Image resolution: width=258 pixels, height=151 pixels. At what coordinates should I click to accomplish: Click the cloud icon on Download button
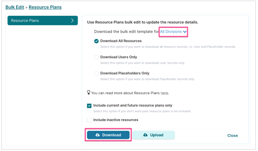(98, 135)
